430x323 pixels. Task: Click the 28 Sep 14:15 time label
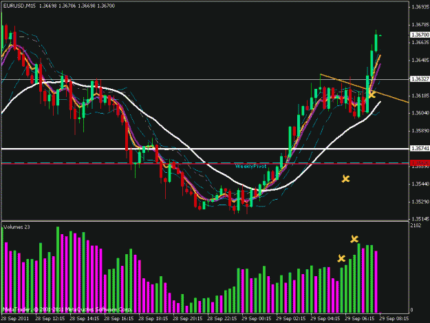point(84,319)
